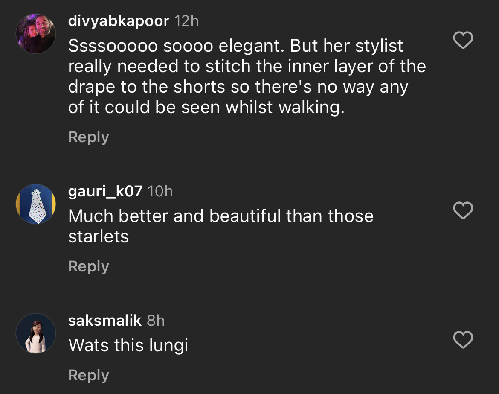Reply to saksmalik's lungi comment
This screenshot has height=394, width=499.
click(x=88, y=375)
